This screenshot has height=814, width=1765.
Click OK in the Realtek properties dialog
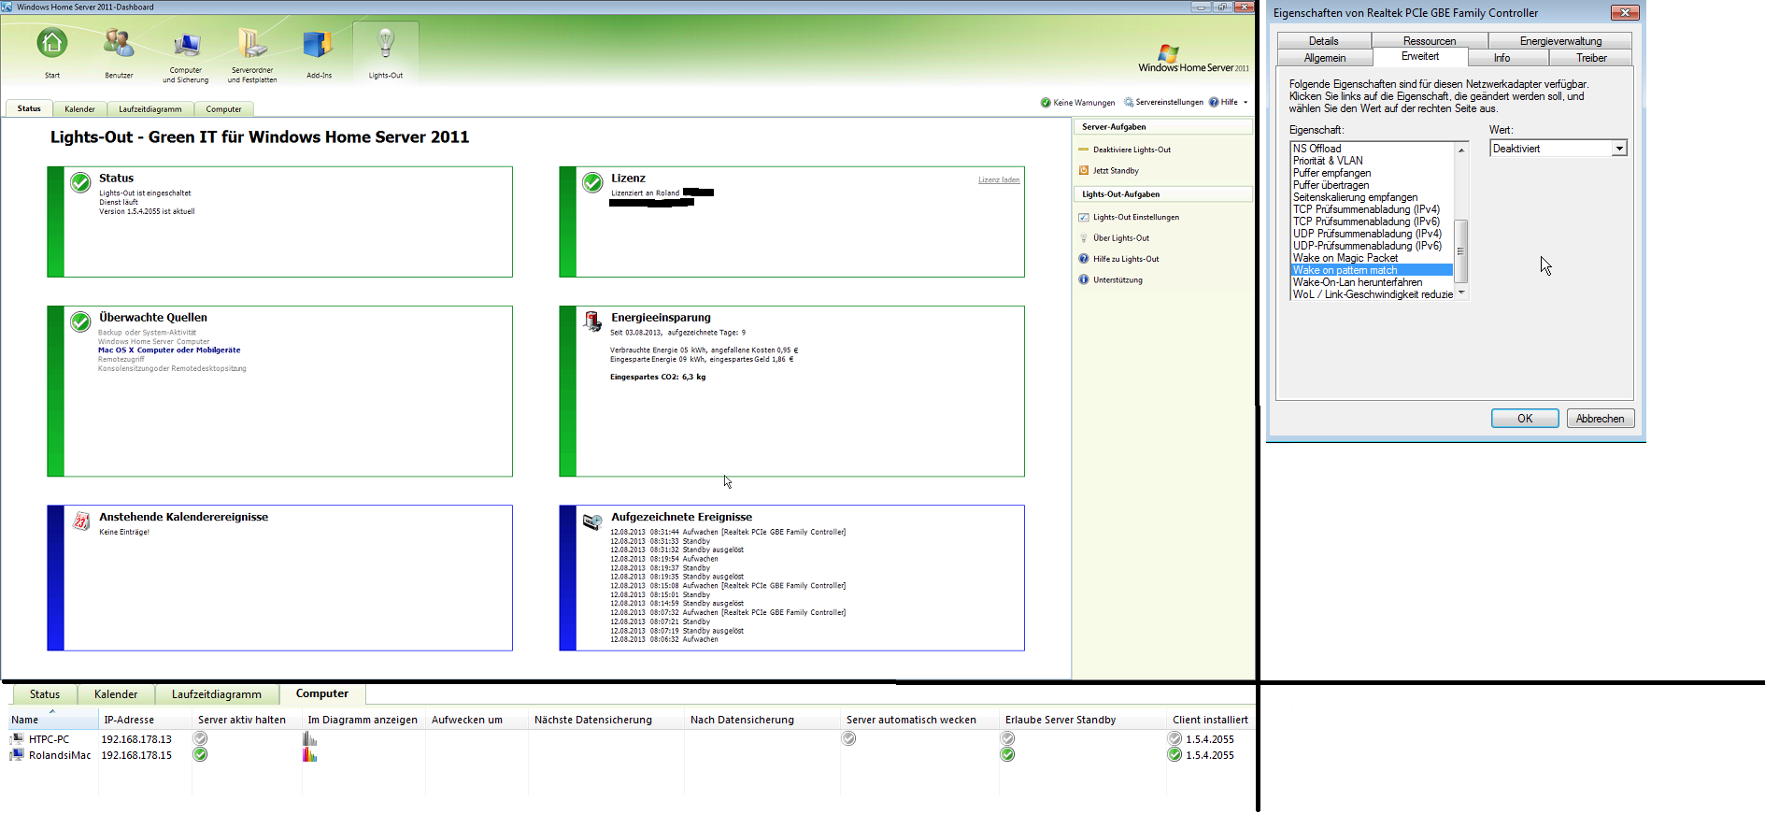(1525, 419)
